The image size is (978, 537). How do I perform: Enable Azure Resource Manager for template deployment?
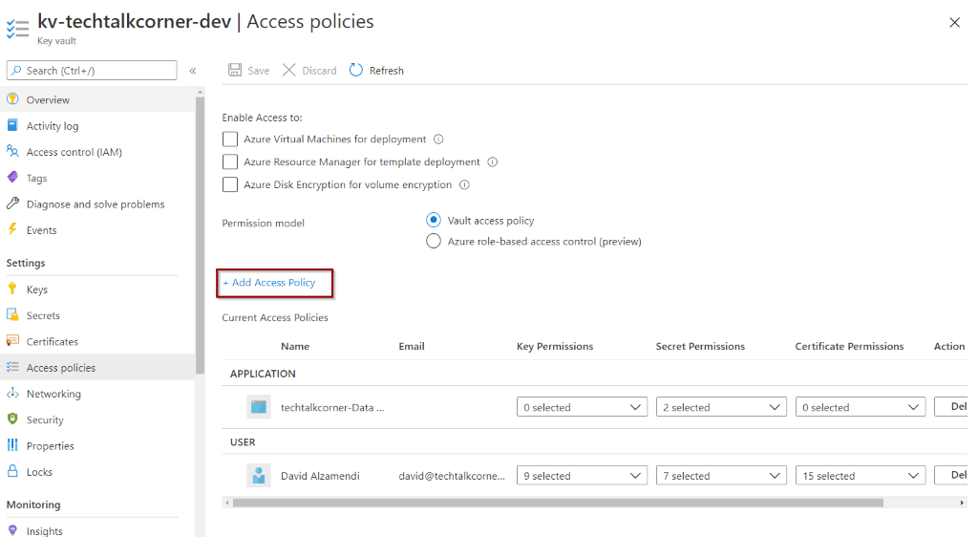230,162
